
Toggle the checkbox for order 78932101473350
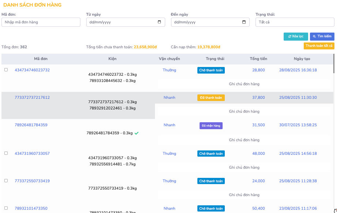(6, 208)
